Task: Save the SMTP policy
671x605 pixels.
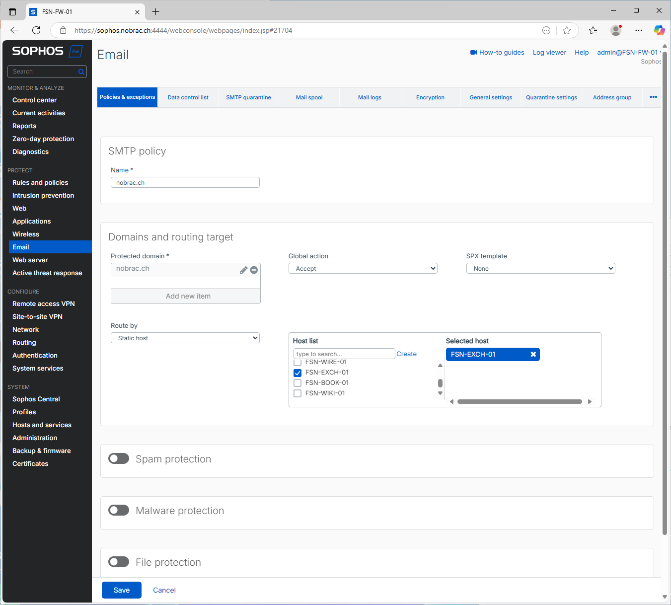Action: coord(122,590)
